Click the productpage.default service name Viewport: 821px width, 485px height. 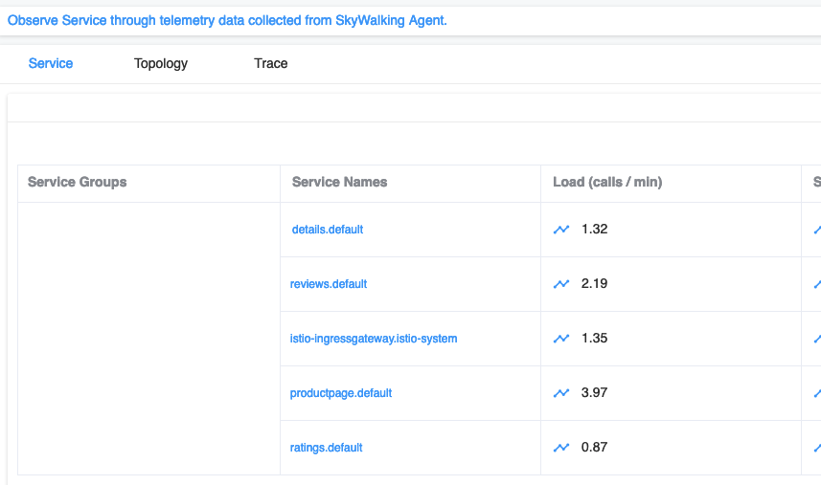point(341,393)
